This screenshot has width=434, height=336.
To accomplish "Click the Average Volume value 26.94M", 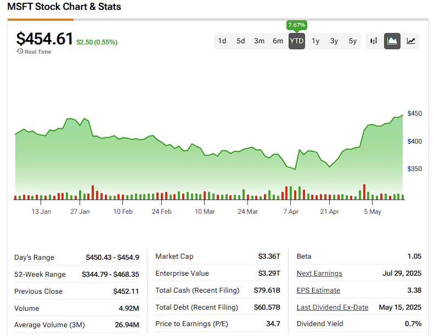I will (x=127, y=324).
